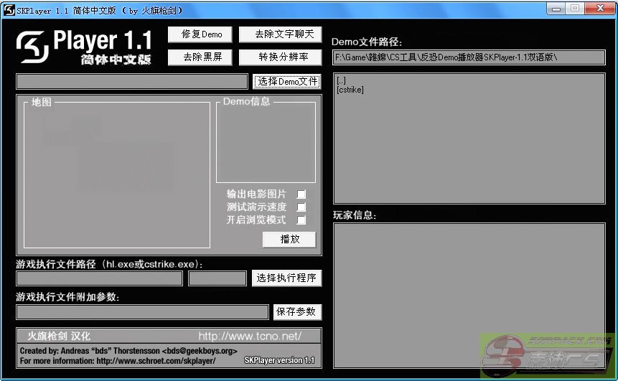Viewport: 618px width, 381px height.
Task: Open the http://www.tcno.net/ link
Action: coord(249,336)
